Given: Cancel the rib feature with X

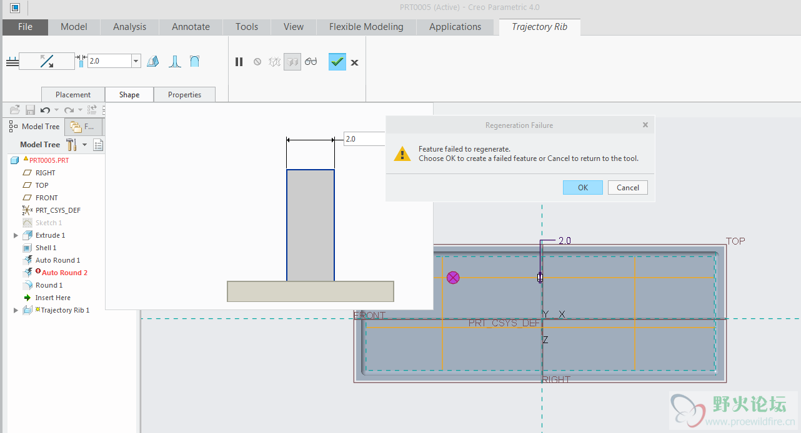Looking at the screenshot, I should click(354, 62).
